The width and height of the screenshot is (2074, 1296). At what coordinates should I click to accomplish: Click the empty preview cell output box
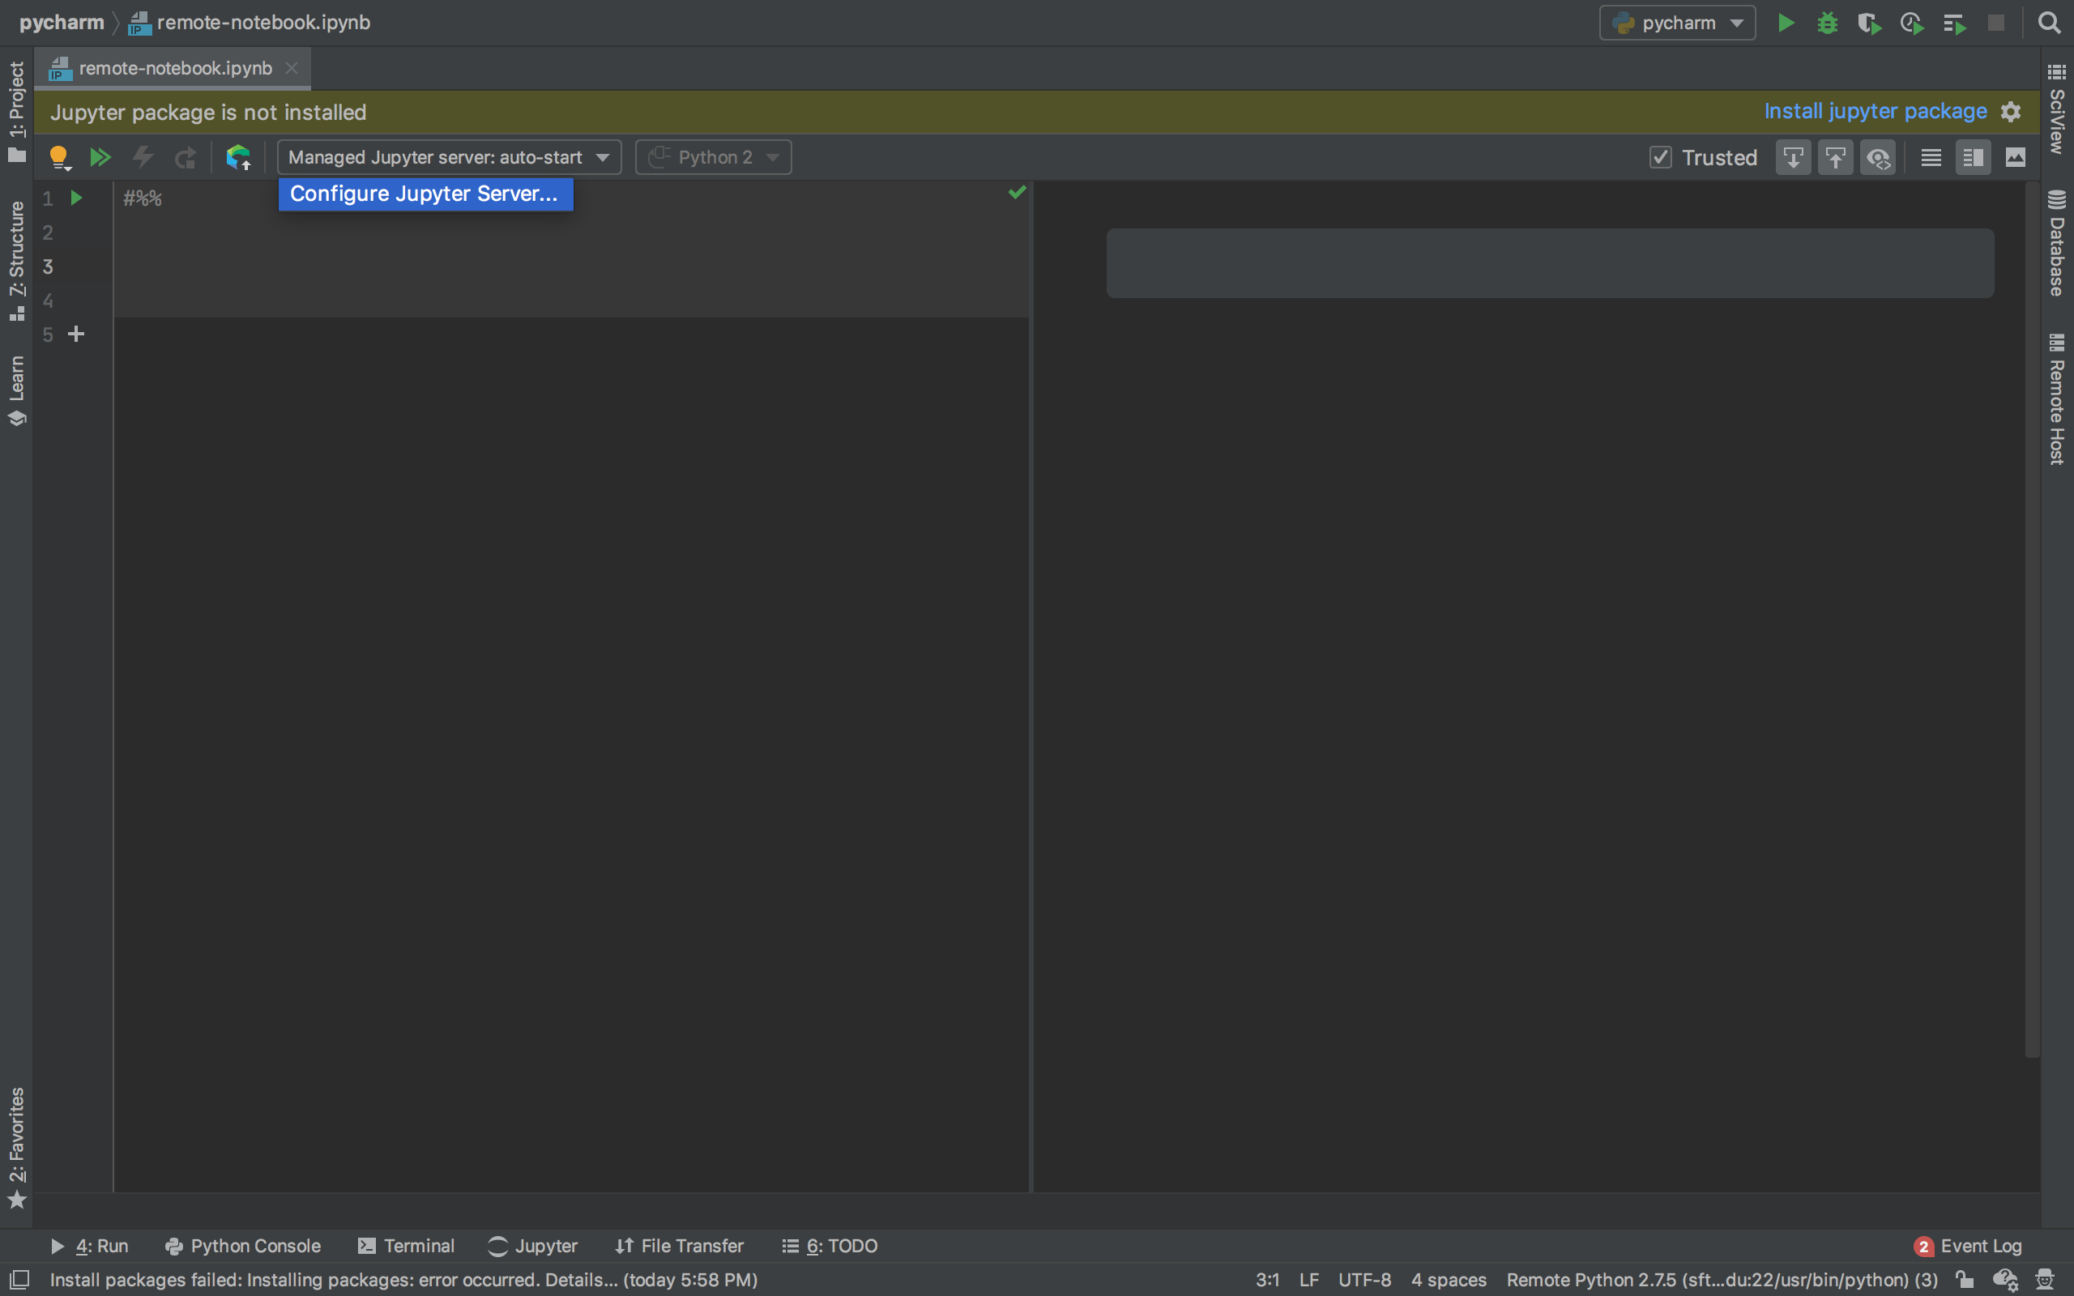click(x=1550, y=263)
